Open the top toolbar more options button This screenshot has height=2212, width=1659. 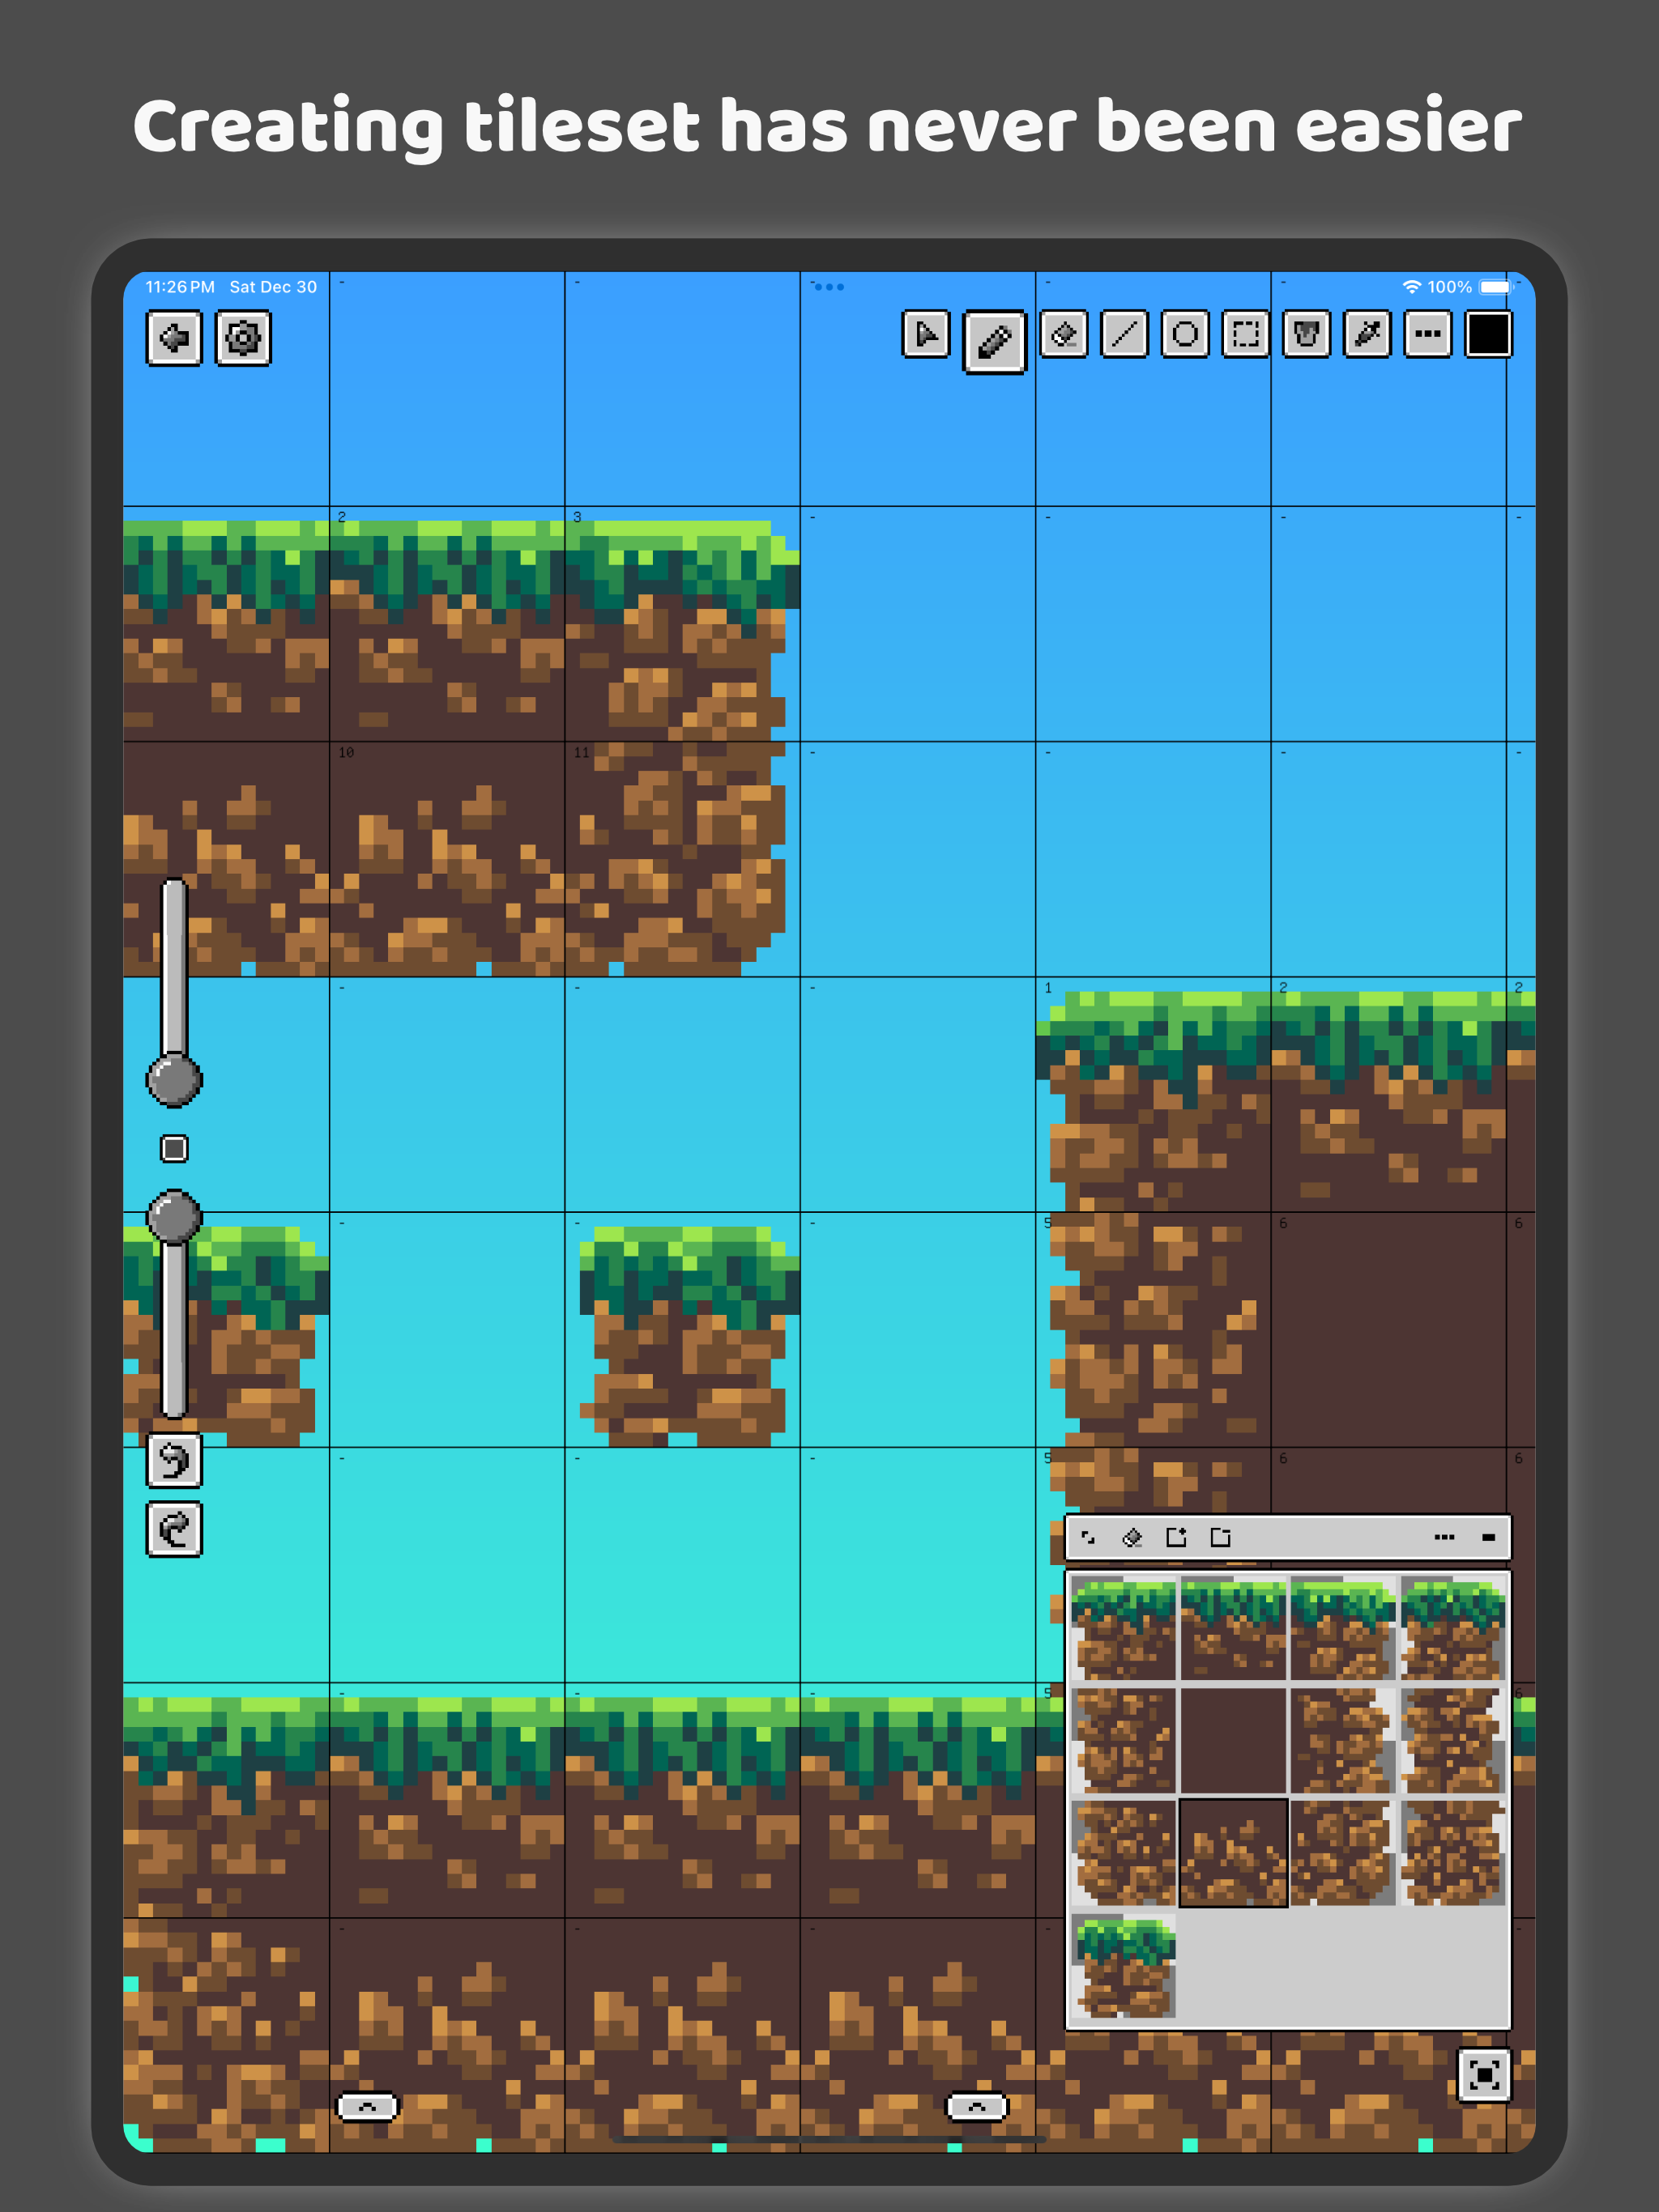pyautogui.click(x=1428, y=334)
